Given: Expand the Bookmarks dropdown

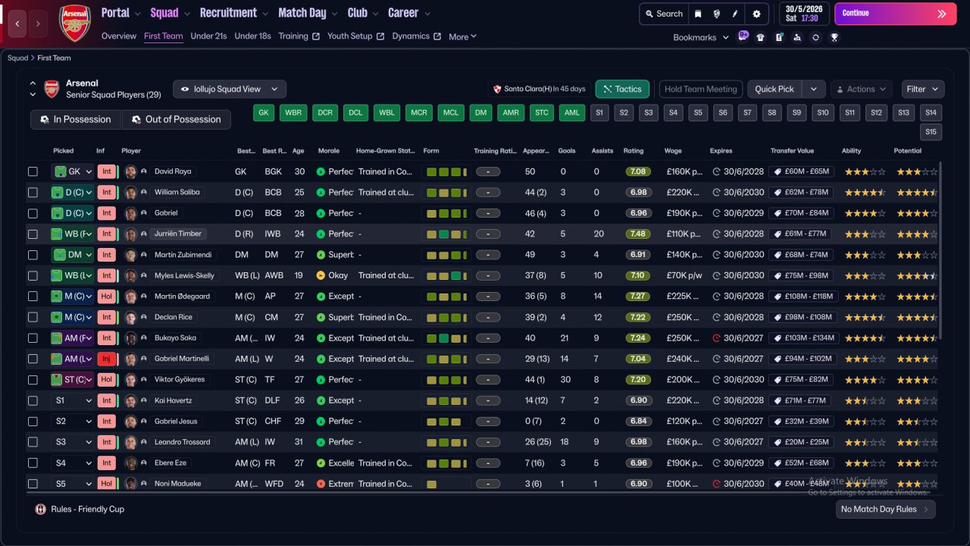Looking at the screenshot, I should point(701,37).
